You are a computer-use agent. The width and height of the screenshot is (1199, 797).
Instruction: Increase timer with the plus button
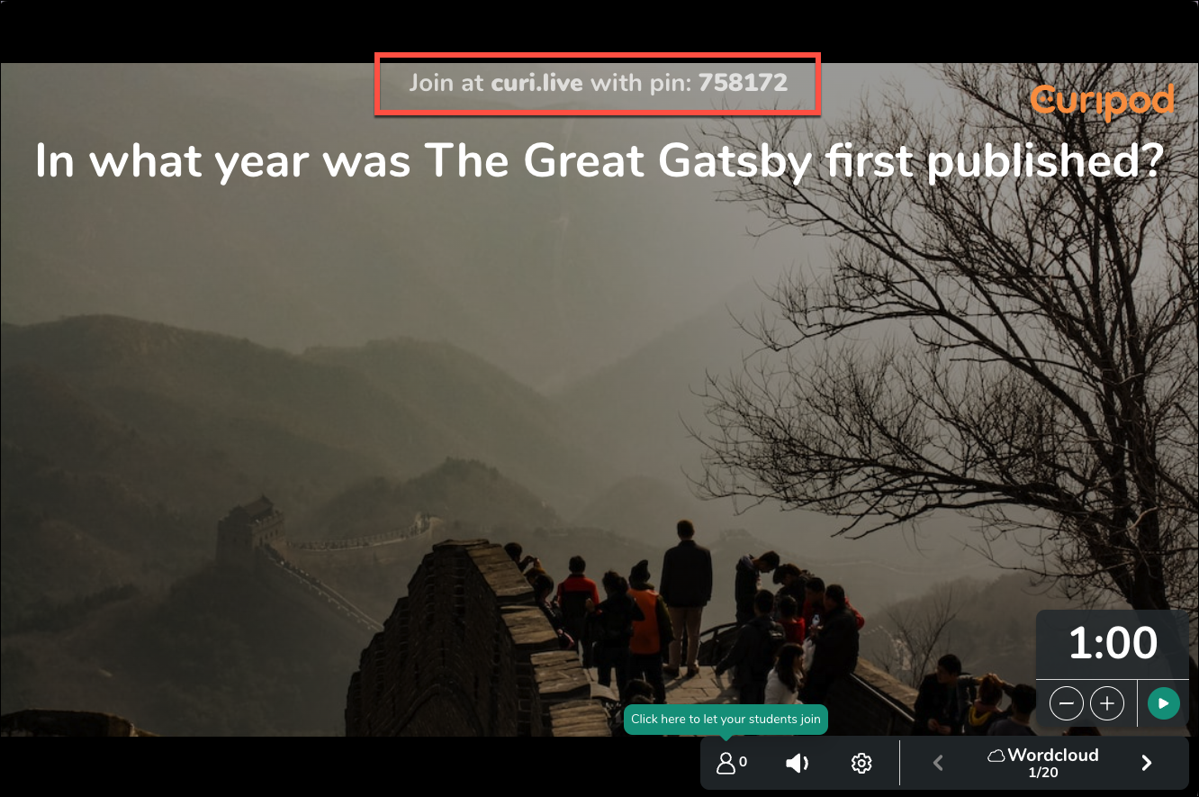click(x=1107, y=703)
